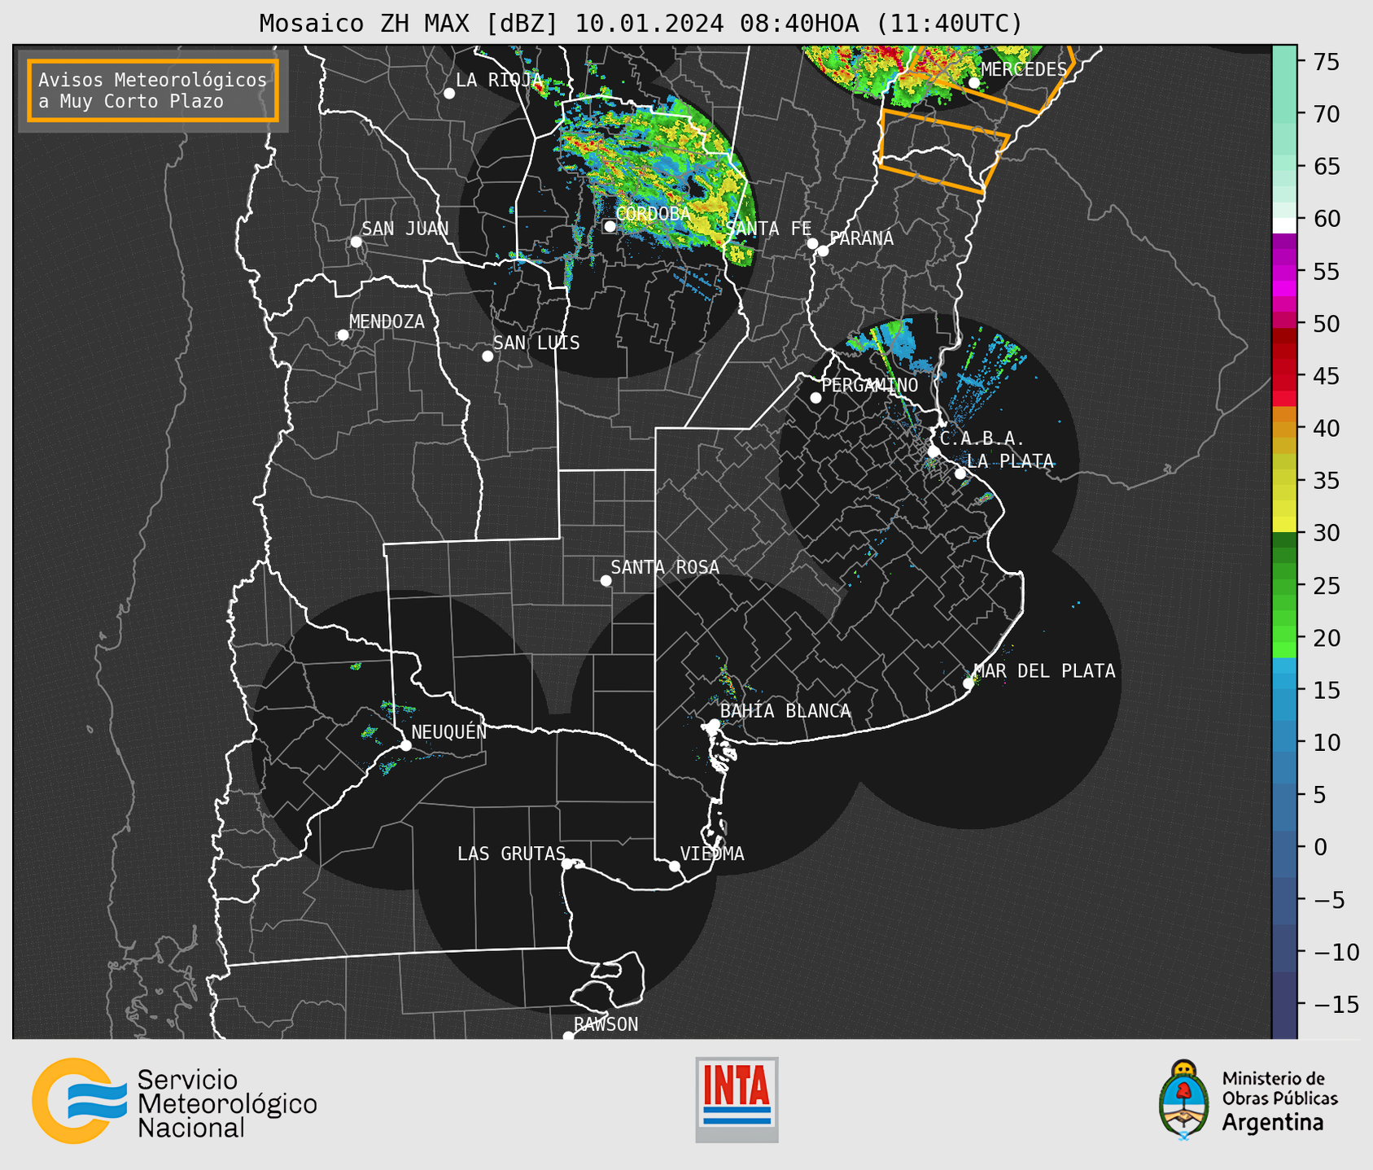Click the Avisos Meteorológicos a Muy Corto Plazo legend box
Image resolution: width=1373 pixels, height=1170 pixels.
(x=153, y=90)
